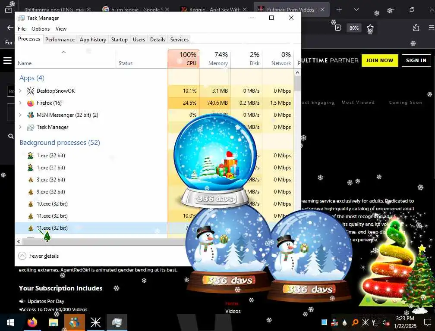435x331 pixels.
Task: Open the Firefox extensions puzzle icon
Action: (x=416, y=28)
